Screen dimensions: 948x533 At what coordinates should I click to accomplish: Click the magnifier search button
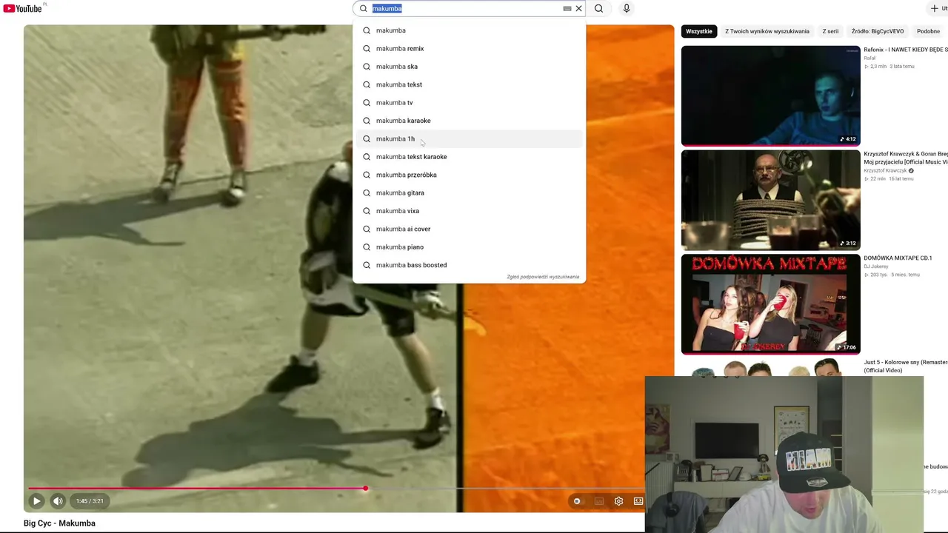[598, 9]
